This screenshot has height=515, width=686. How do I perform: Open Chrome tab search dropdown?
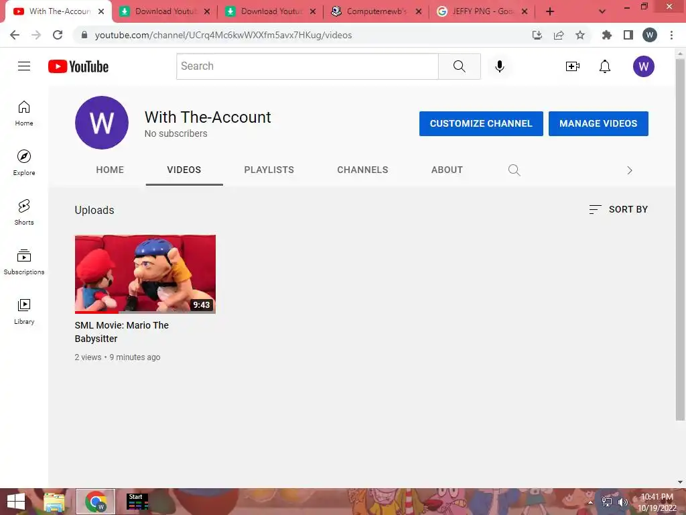tap(602, 11)
